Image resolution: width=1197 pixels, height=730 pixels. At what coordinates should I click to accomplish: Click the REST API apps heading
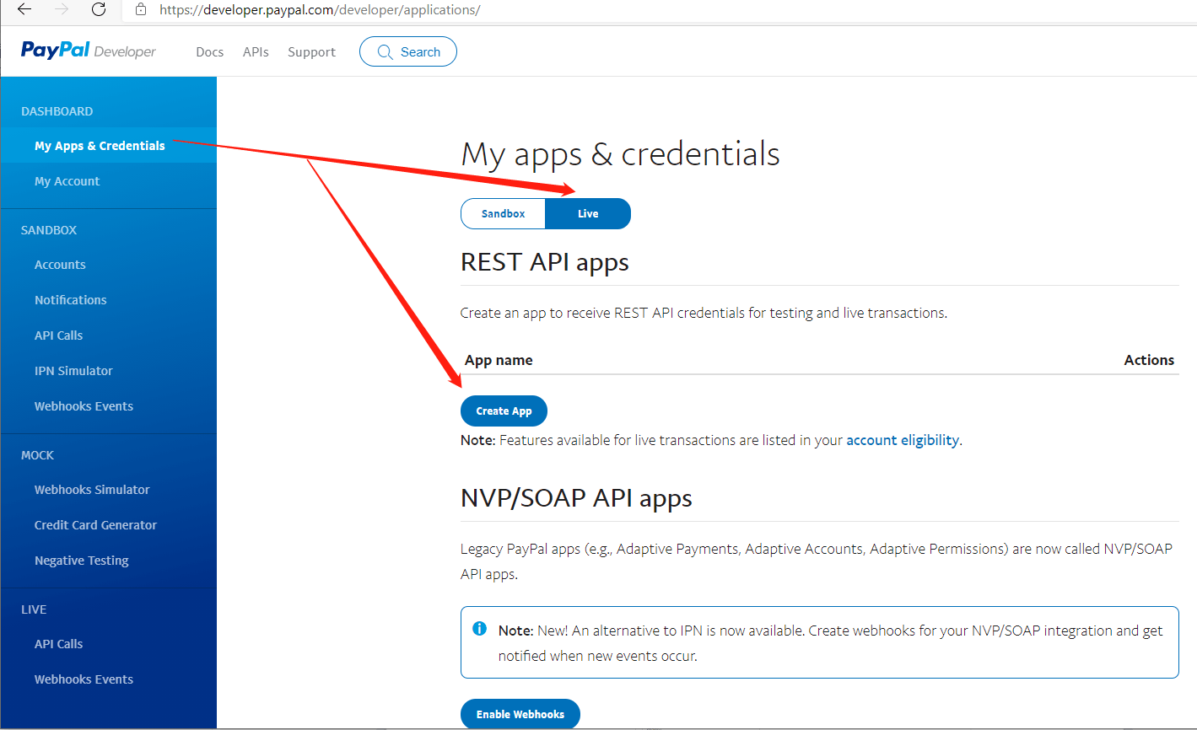click(545, 262)
